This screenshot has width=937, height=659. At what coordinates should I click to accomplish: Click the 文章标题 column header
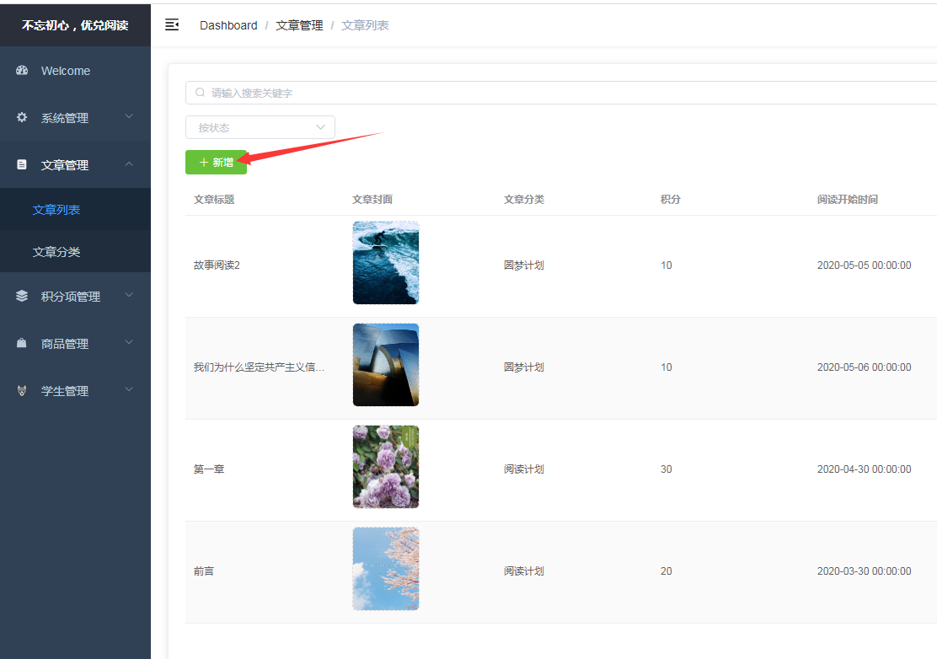214,200
